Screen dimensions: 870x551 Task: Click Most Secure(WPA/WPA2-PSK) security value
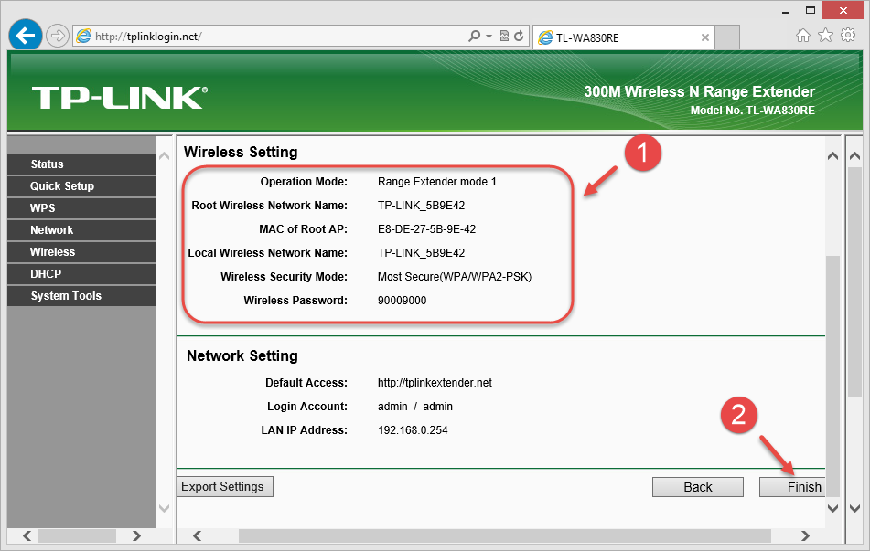click(455, 277)
